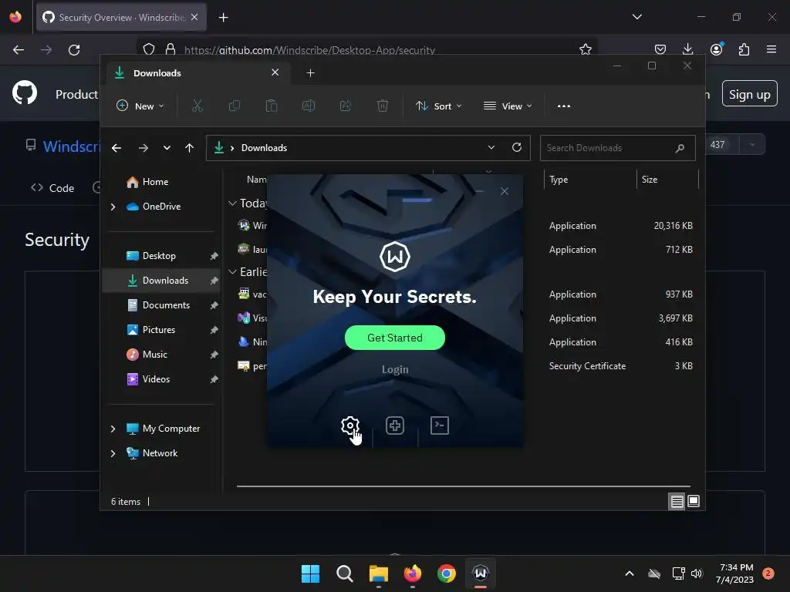The image size is (790, 592).
Task: Collapse the Earlier file group
Action: 232,272
